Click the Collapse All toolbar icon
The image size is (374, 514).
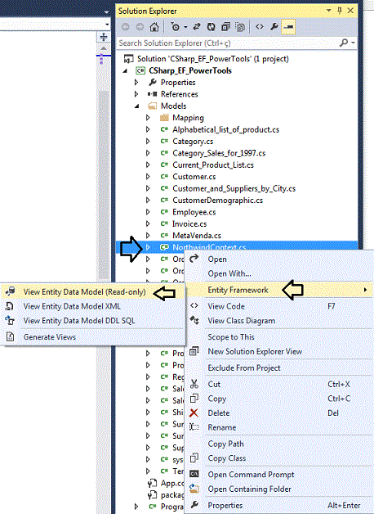pos(225,27)
